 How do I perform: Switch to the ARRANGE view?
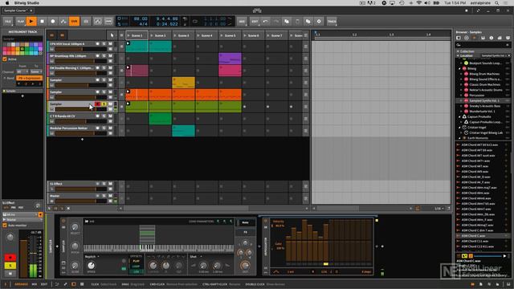[x=22, y=284]
